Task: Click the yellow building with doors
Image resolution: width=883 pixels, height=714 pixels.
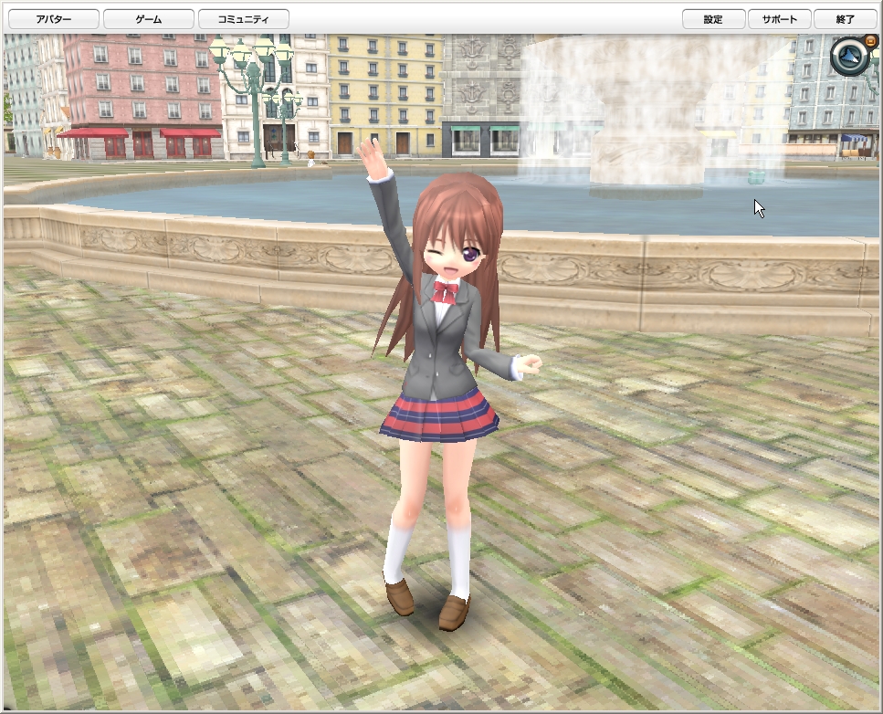Action: click(x=385, y=95)
